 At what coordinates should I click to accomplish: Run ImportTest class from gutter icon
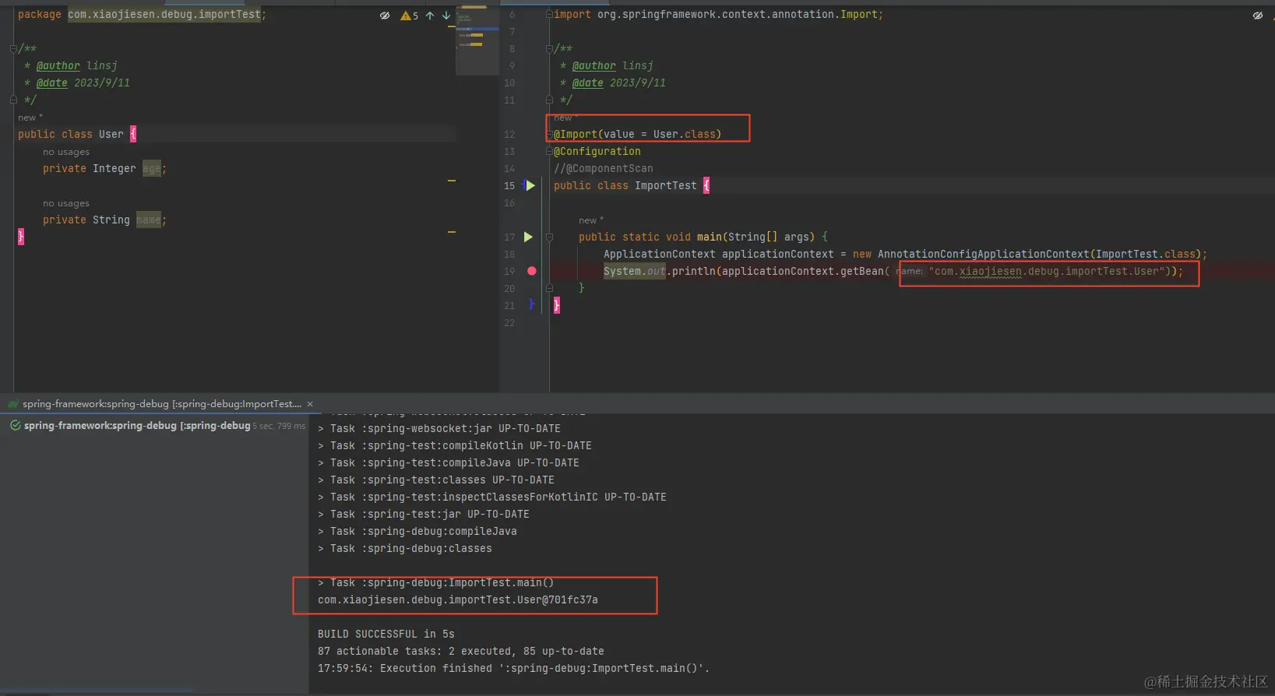pos(530,185)
